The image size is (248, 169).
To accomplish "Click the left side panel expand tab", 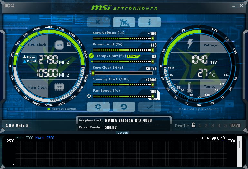I will [3, 66].
